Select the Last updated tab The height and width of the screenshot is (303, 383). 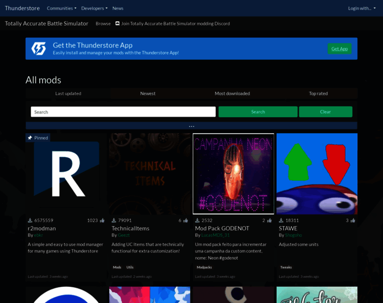(68, 93)
